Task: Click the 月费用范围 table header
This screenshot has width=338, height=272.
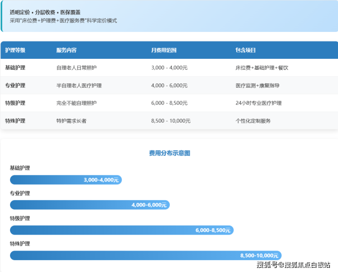Action: (x=164, y=50)
